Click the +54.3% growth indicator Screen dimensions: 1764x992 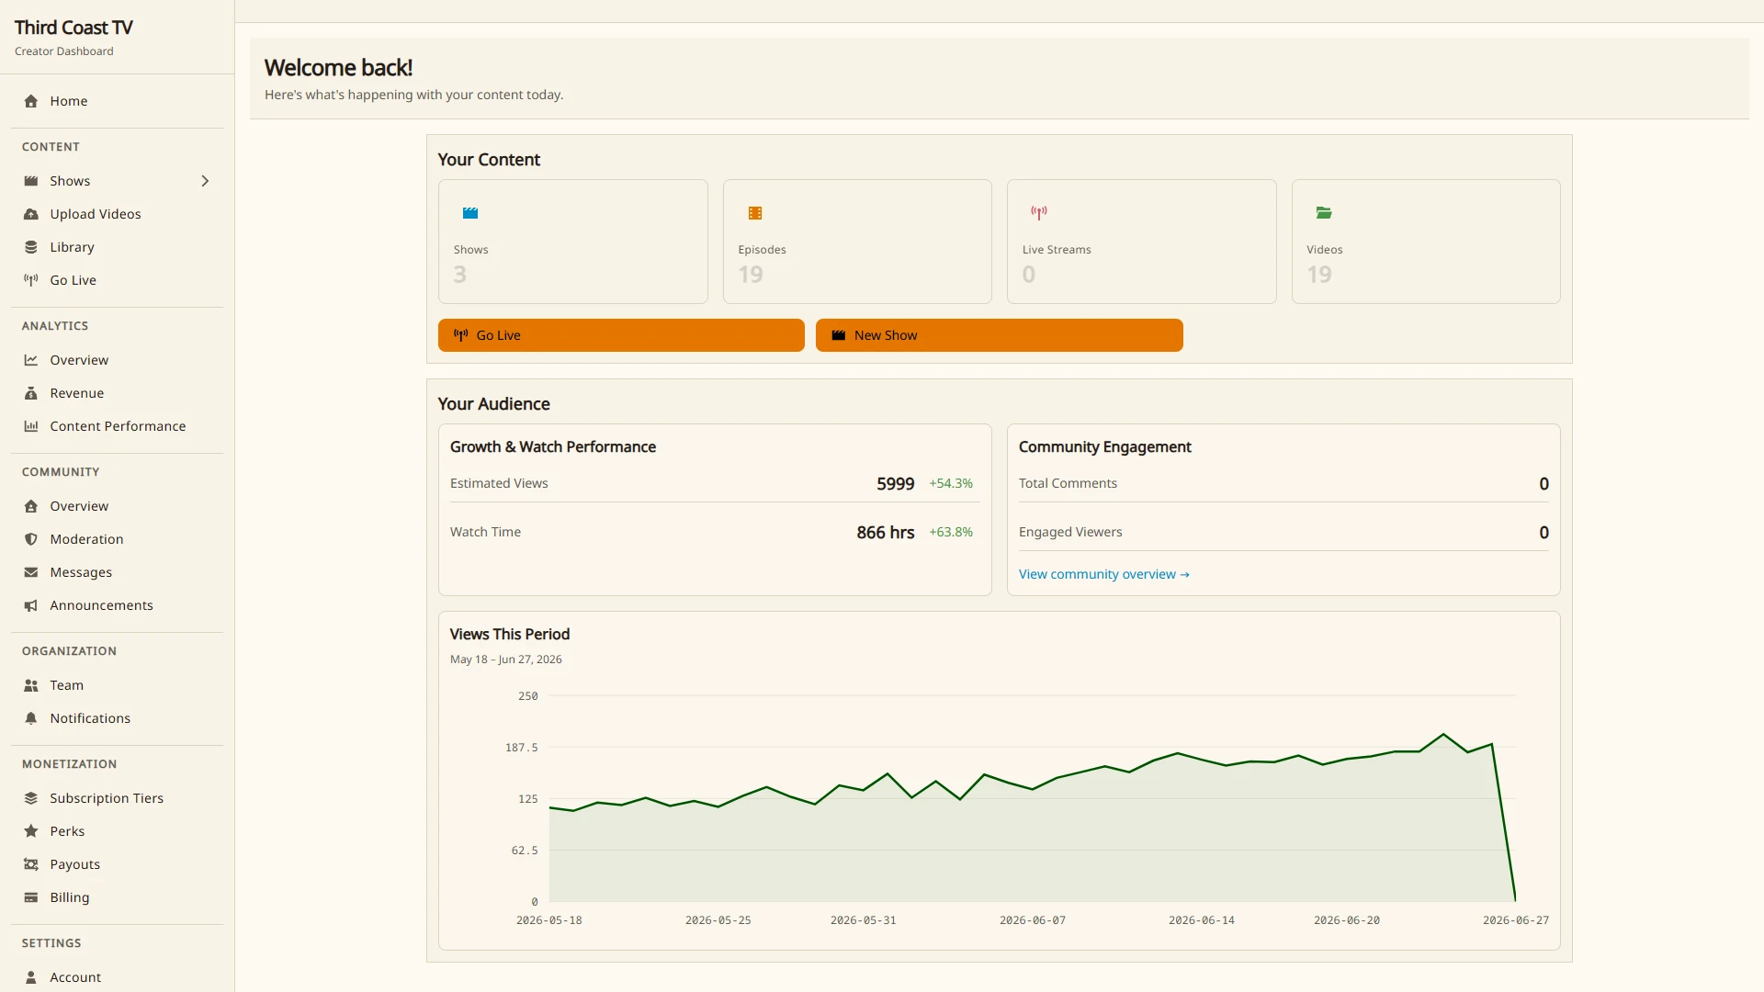click(x=951, y=483)
